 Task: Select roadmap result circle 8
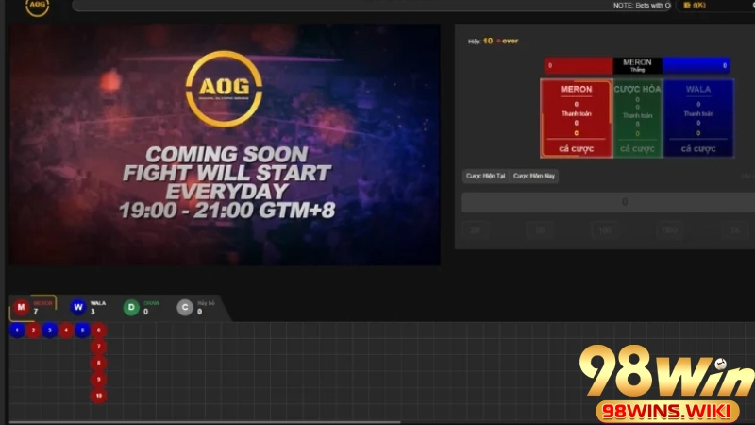[x=99, y=363]
